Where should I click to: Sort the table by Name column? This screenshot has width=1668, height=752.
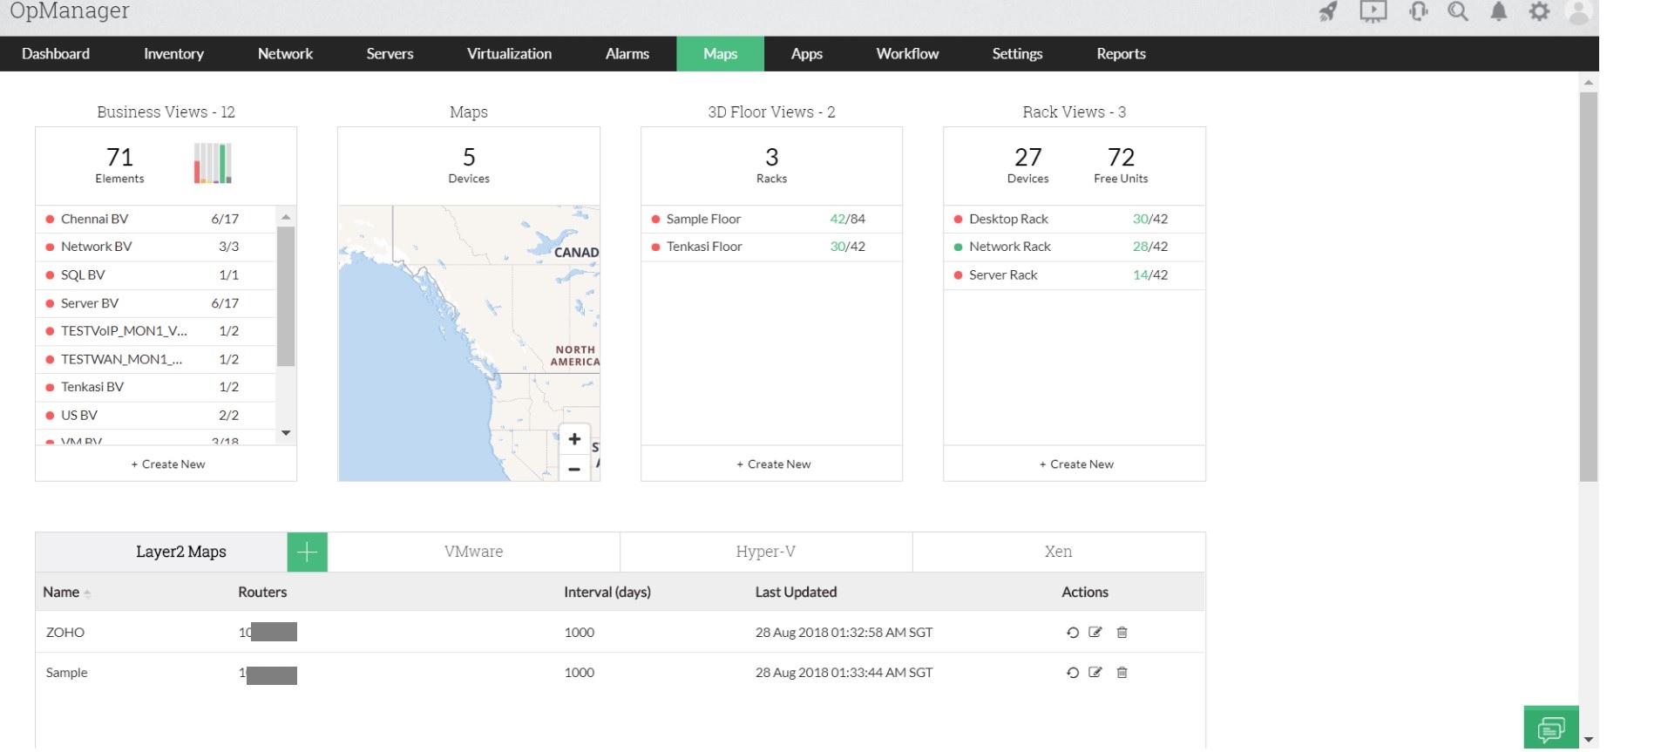(61, 593)
